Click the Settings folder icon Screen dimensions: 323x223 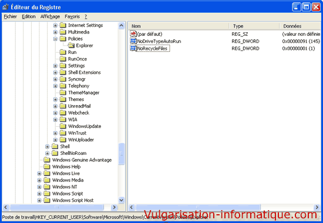tap(63, 66)
